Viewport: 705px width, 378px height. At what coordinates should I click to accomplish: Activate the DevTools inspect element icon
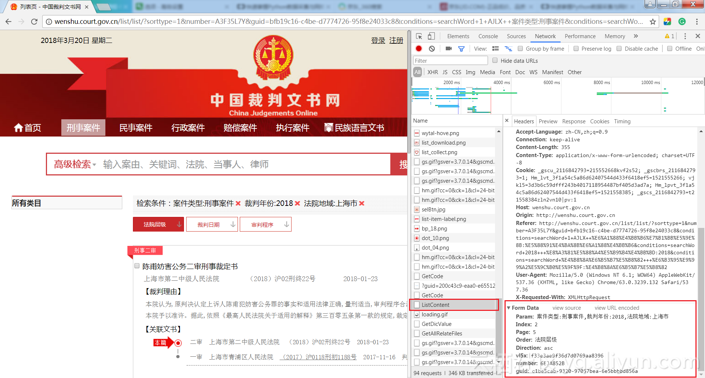click(x=419, y=36)
